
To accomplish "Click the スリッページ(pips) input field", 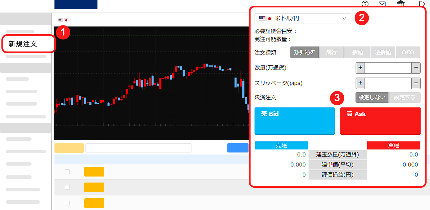I will tap(388, 83).
